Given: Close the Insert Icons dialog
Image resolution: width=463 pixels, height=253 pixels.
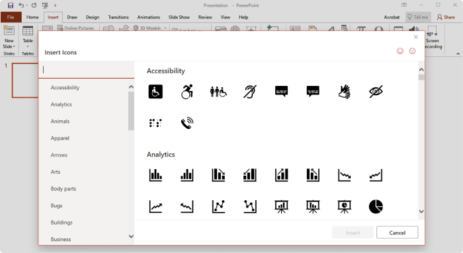Looking at the screenshot, I should point(416,37).
